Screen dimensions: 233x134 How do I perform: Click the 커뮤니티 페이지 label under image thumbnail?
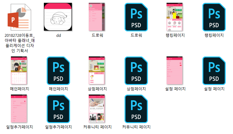[97, 127]
